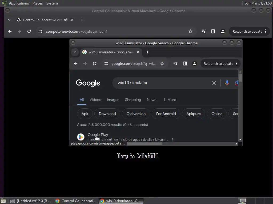
Task: Switch to the News search tab
Action: [151, 100]
